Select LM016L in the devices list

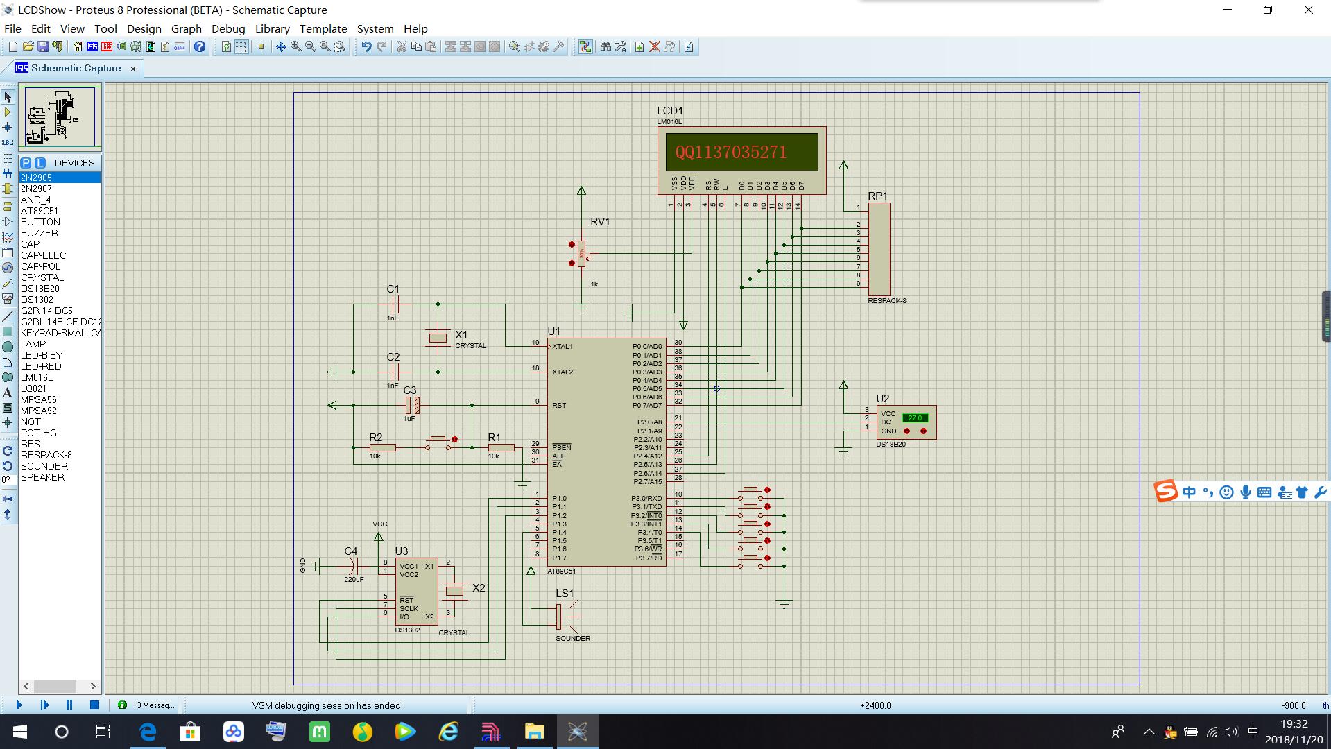60,377
